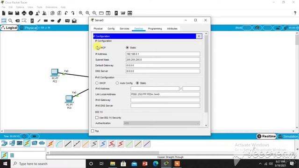Image resolution: width=299 pixels, height=168 pixels.
Task: Open the Services tab
Action: 124,28
